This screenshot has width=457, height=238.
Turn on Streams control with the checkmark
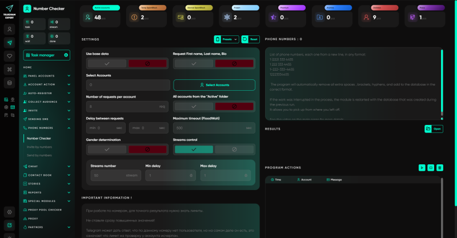[194, 150]
